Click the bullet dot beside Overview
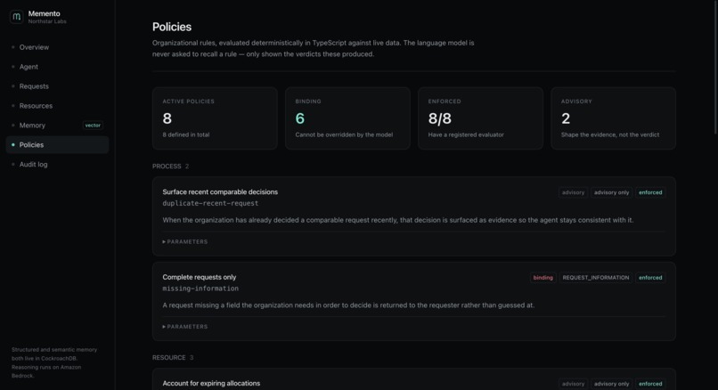 click(x=12, y=47)
